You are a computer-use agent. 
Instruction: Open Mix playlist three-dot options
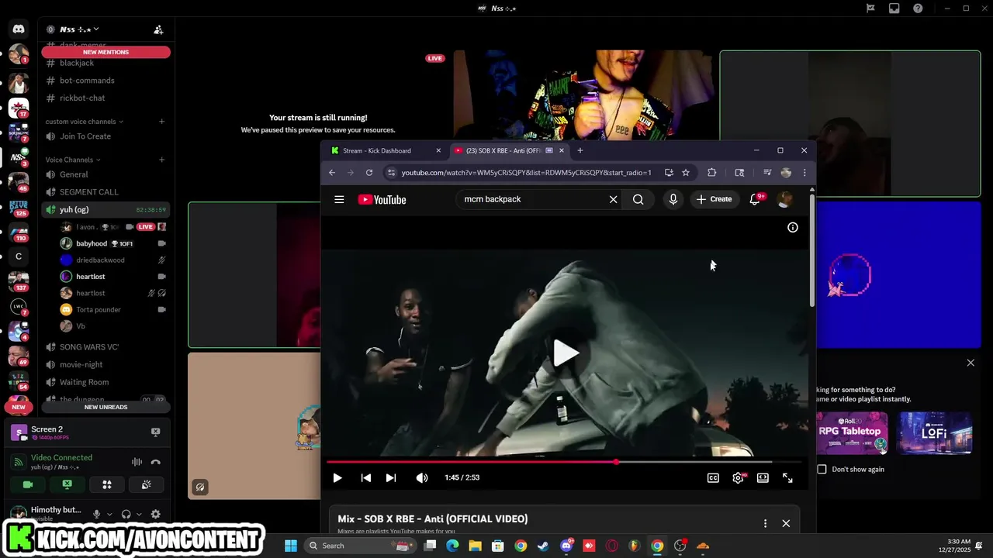765,523
